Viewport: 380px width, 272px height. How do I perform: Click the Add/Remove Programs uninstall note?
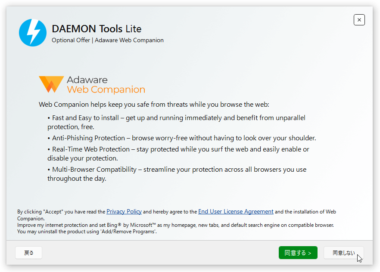(87, 232)
